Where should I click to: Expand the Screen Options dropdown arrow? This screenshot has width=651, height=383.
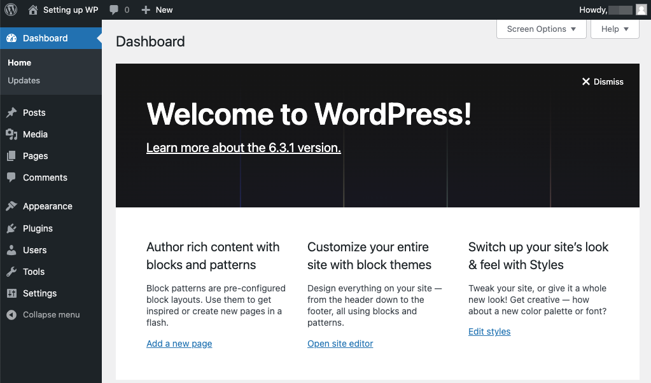pos(573,29)
